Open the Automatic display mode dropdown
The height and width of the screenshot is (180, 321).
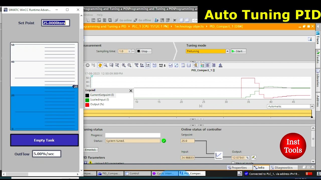click(312, 106)
